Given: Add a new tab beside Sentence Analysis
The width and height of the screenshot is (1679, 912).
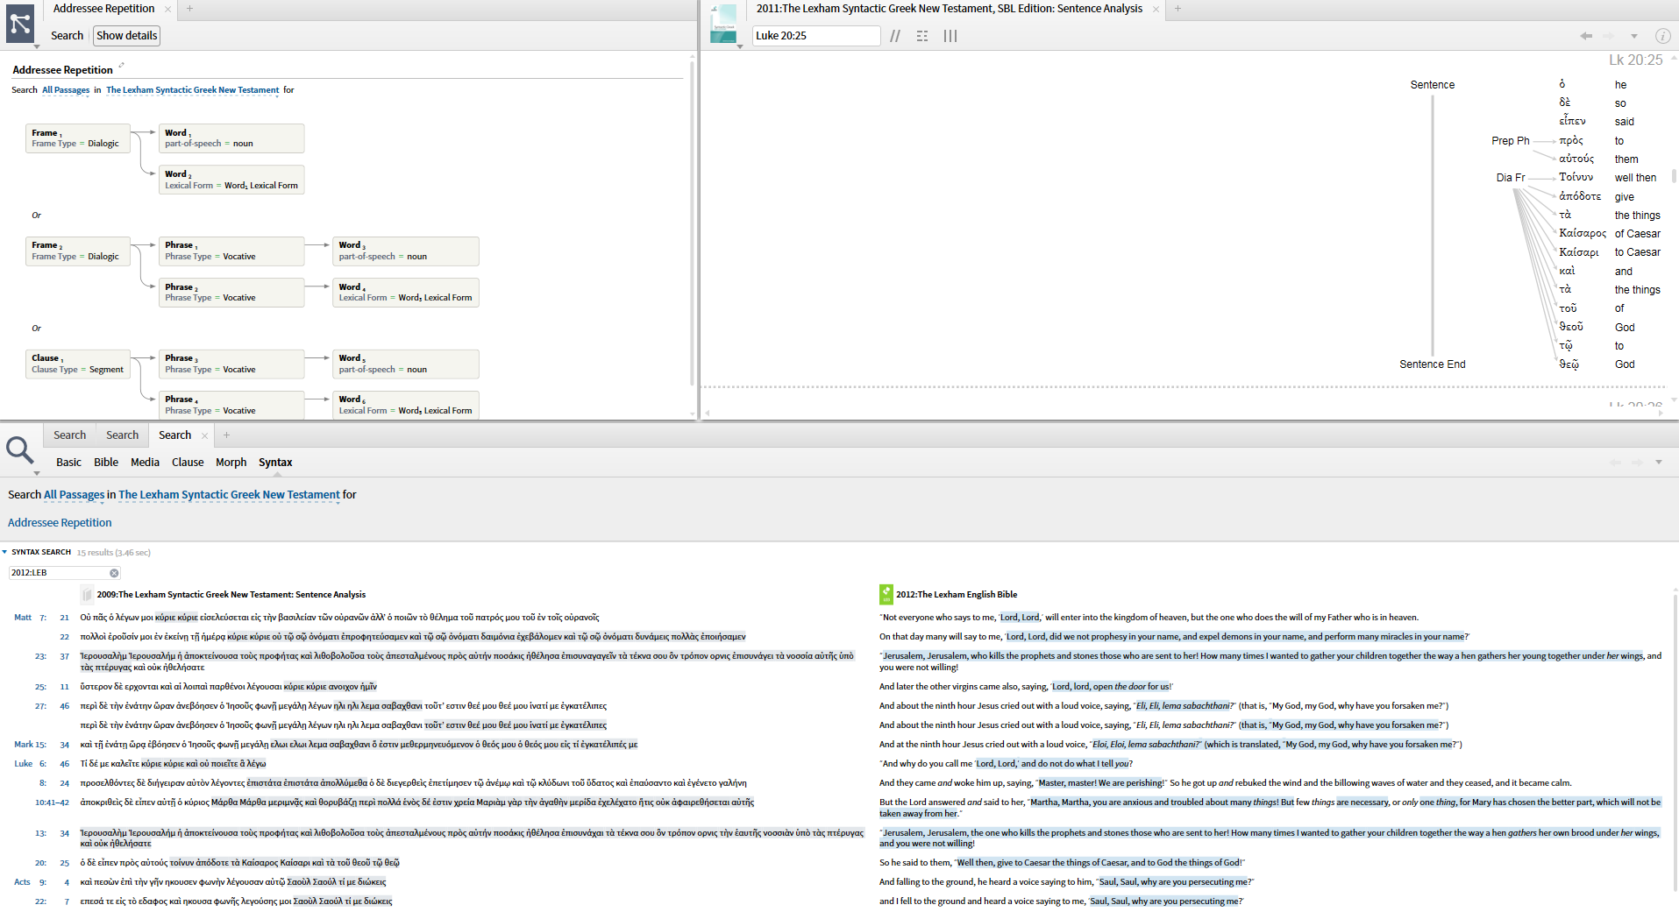Looking at the screenshot, I should [x=1177, y=9].
